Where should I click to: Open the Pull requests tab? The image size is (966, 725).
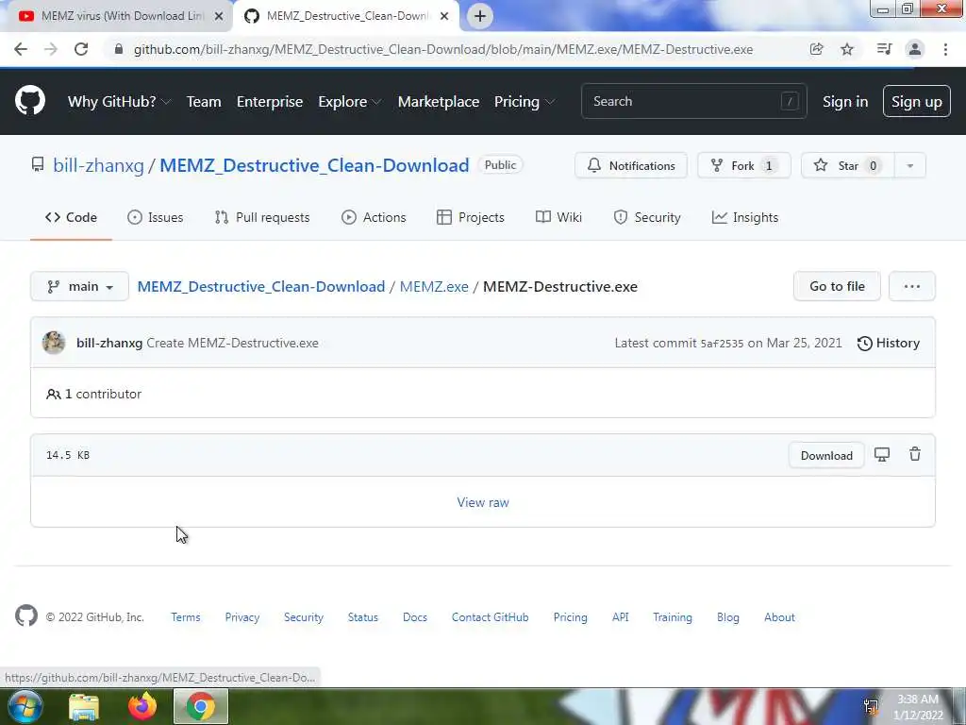point(262,217)
